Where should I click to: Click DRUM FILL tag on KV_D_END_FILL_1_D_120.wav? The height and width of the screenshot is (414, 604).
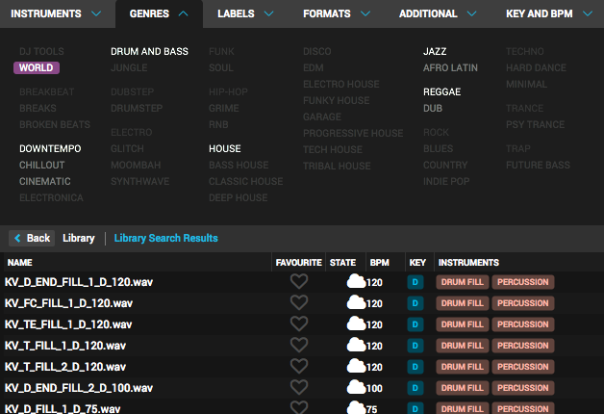(463, 282)
